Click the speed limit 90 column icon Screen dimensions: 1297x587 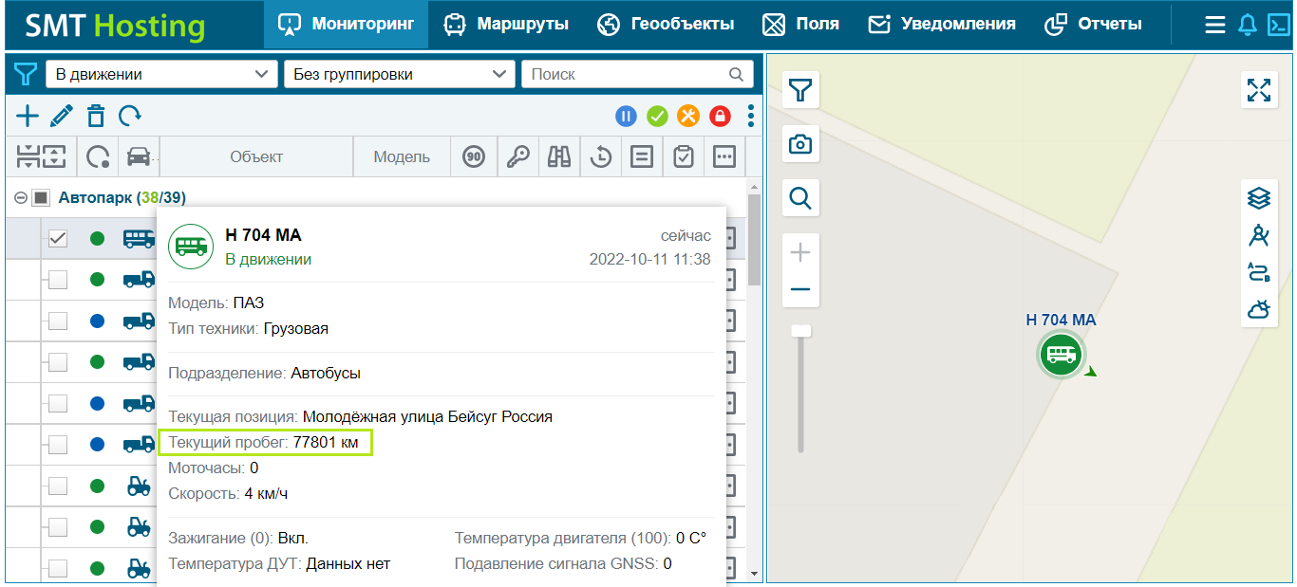[x=474, y=156]
